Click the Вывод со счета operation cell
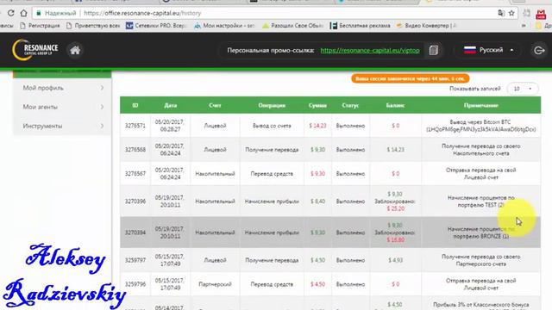 272,126
